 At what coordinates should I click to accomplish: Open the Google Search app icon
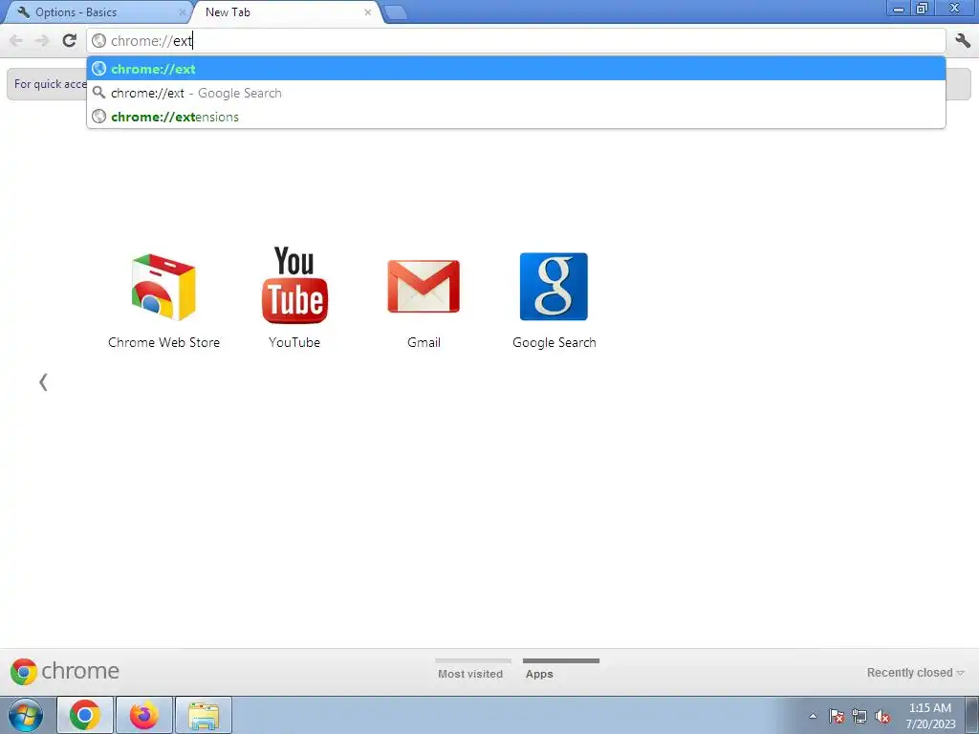pyautogui.click(x=554, y=287)
